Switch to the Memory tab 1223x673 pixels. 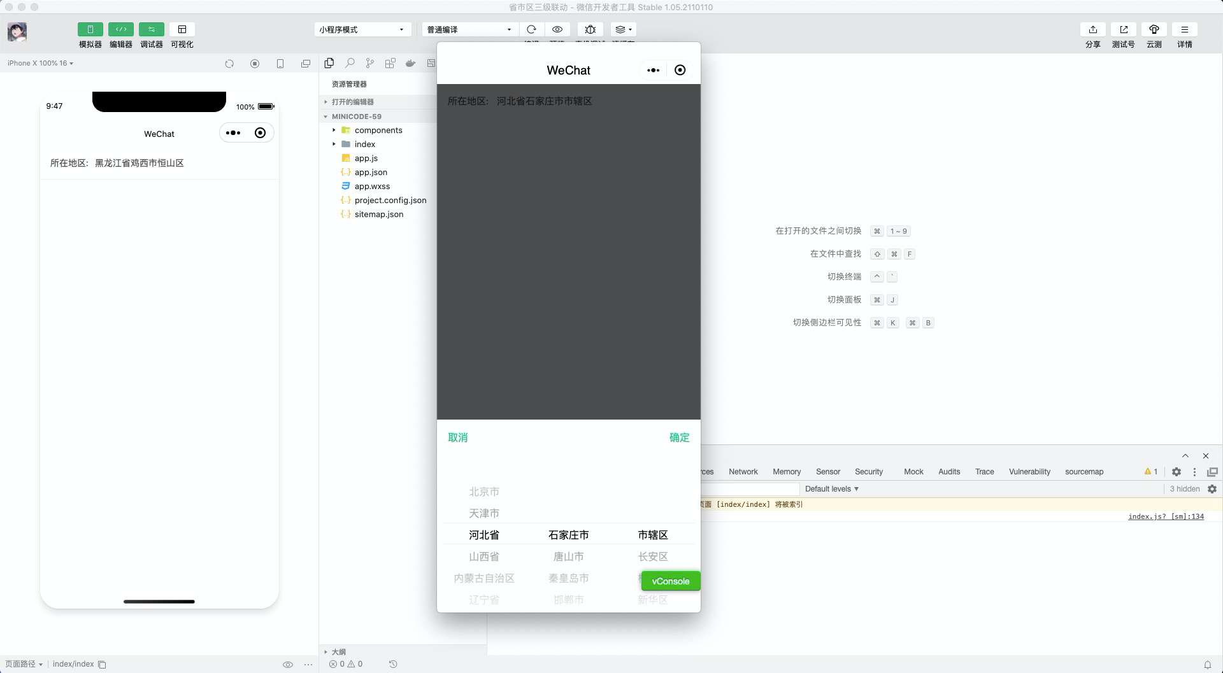tap(787, 472)
